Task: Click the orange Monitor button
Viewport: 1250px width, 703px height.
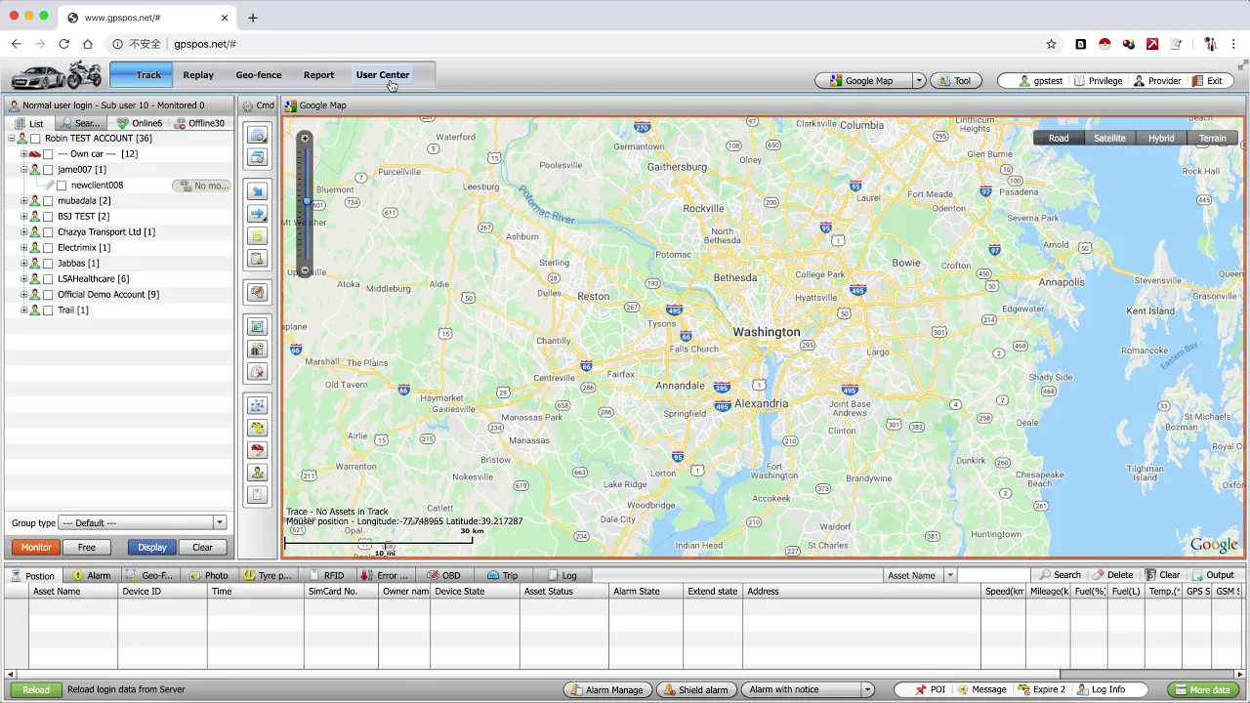Action: coord(36,548)
